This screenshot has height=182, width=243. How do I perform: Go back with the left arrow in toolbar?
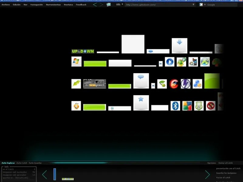tap(95, 5)
